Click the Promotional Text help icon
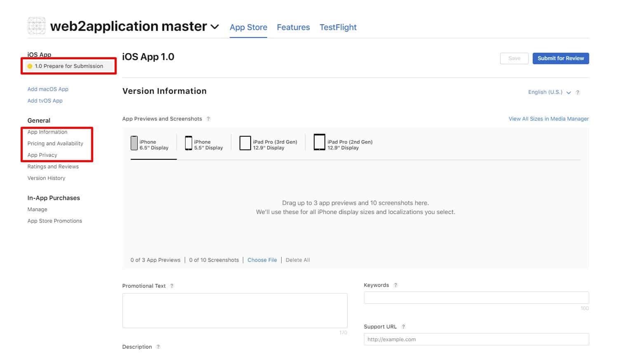644x354 pixels. tap(172, 286)
